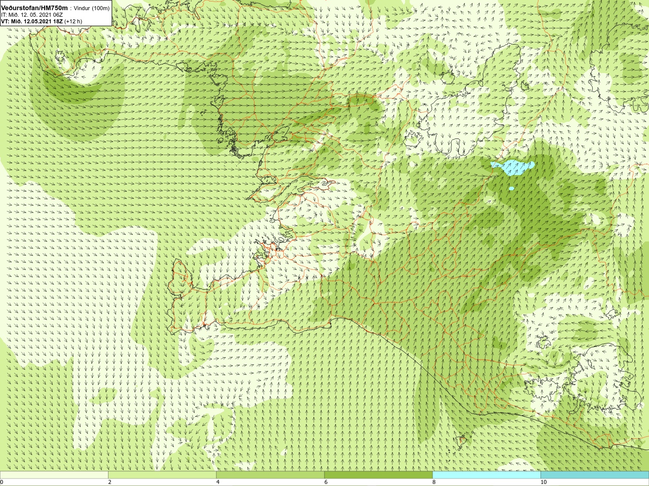Click the legend tick label '0'
The image size is (649, 486).
click(2, 482)
